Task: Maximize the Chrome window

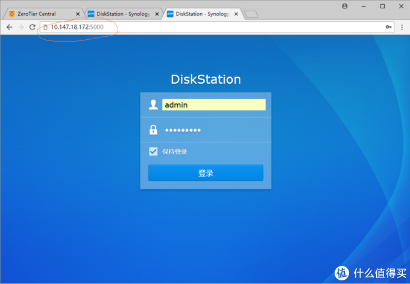Action: [x=382, y=5]
